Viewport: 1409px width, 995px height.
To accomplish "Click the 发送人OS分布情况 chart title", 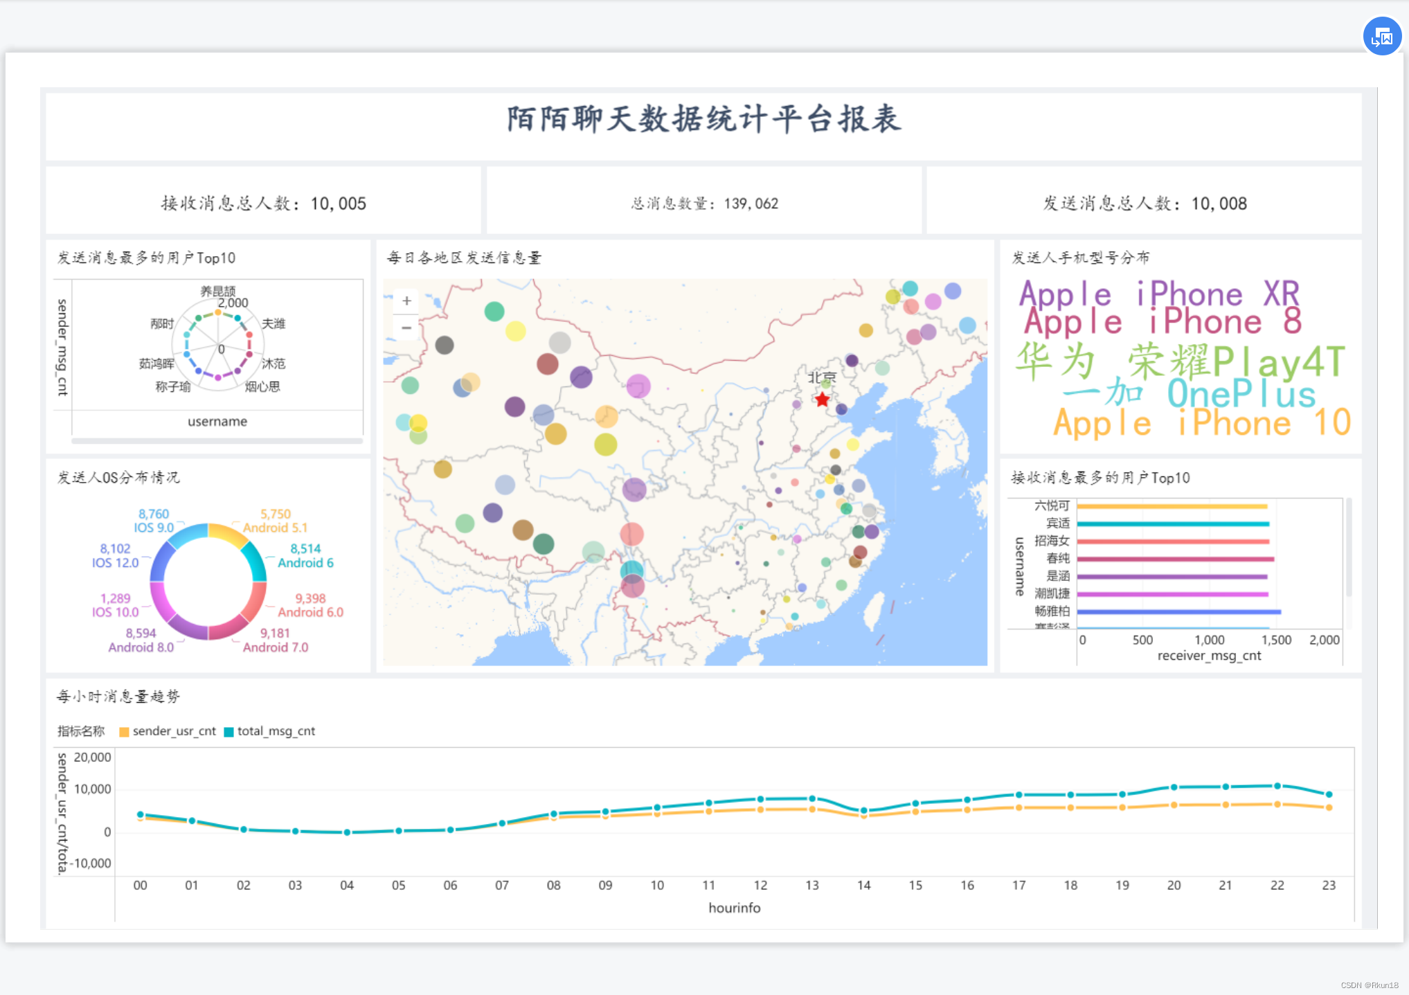I will (x=118, y=478).
